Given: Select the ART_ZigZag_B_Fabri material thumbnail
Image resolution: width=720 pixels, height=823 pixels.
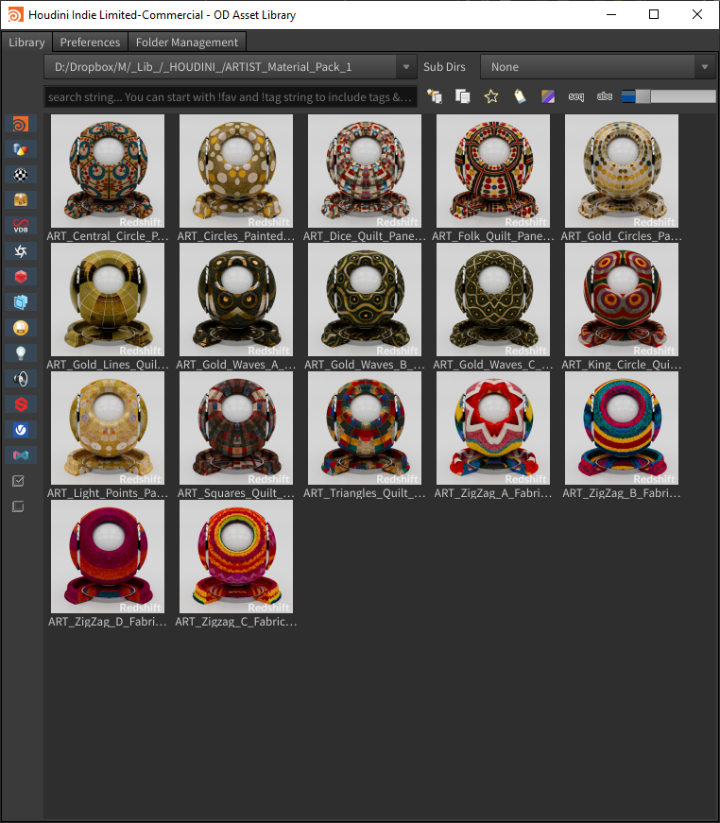Looking at the screenshot, I should point(622,428).
